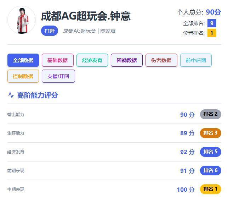Select the 支援/开团 tab
The width and height of the screenshot is (228, 197).
point(58,76)
